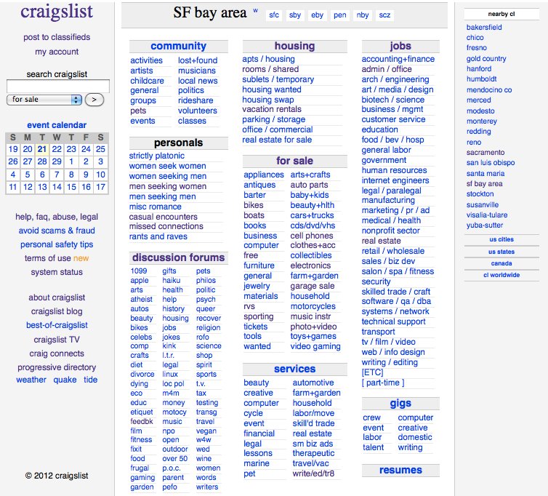Open personal safety tips
The image size is (548, 496).
point(57,244)
